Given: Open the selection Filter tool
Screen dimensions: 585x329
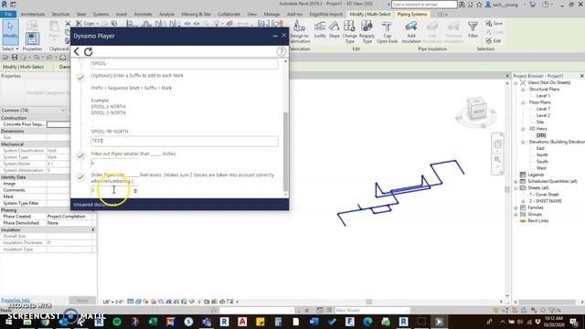Looking at the screenshot, I should 473,30.
